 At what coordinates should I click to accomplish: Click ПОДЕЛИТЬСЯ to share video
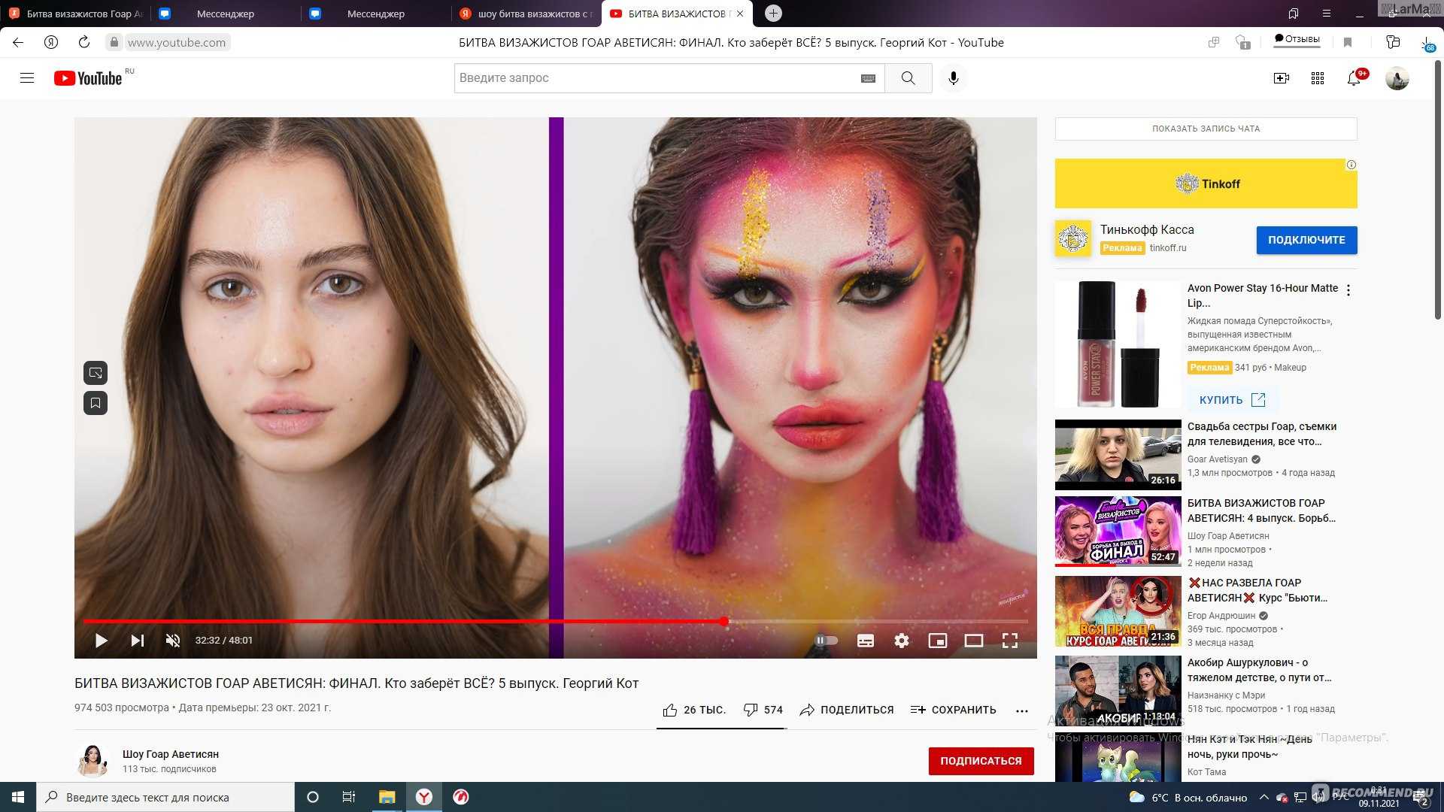[x=847, y=710]
